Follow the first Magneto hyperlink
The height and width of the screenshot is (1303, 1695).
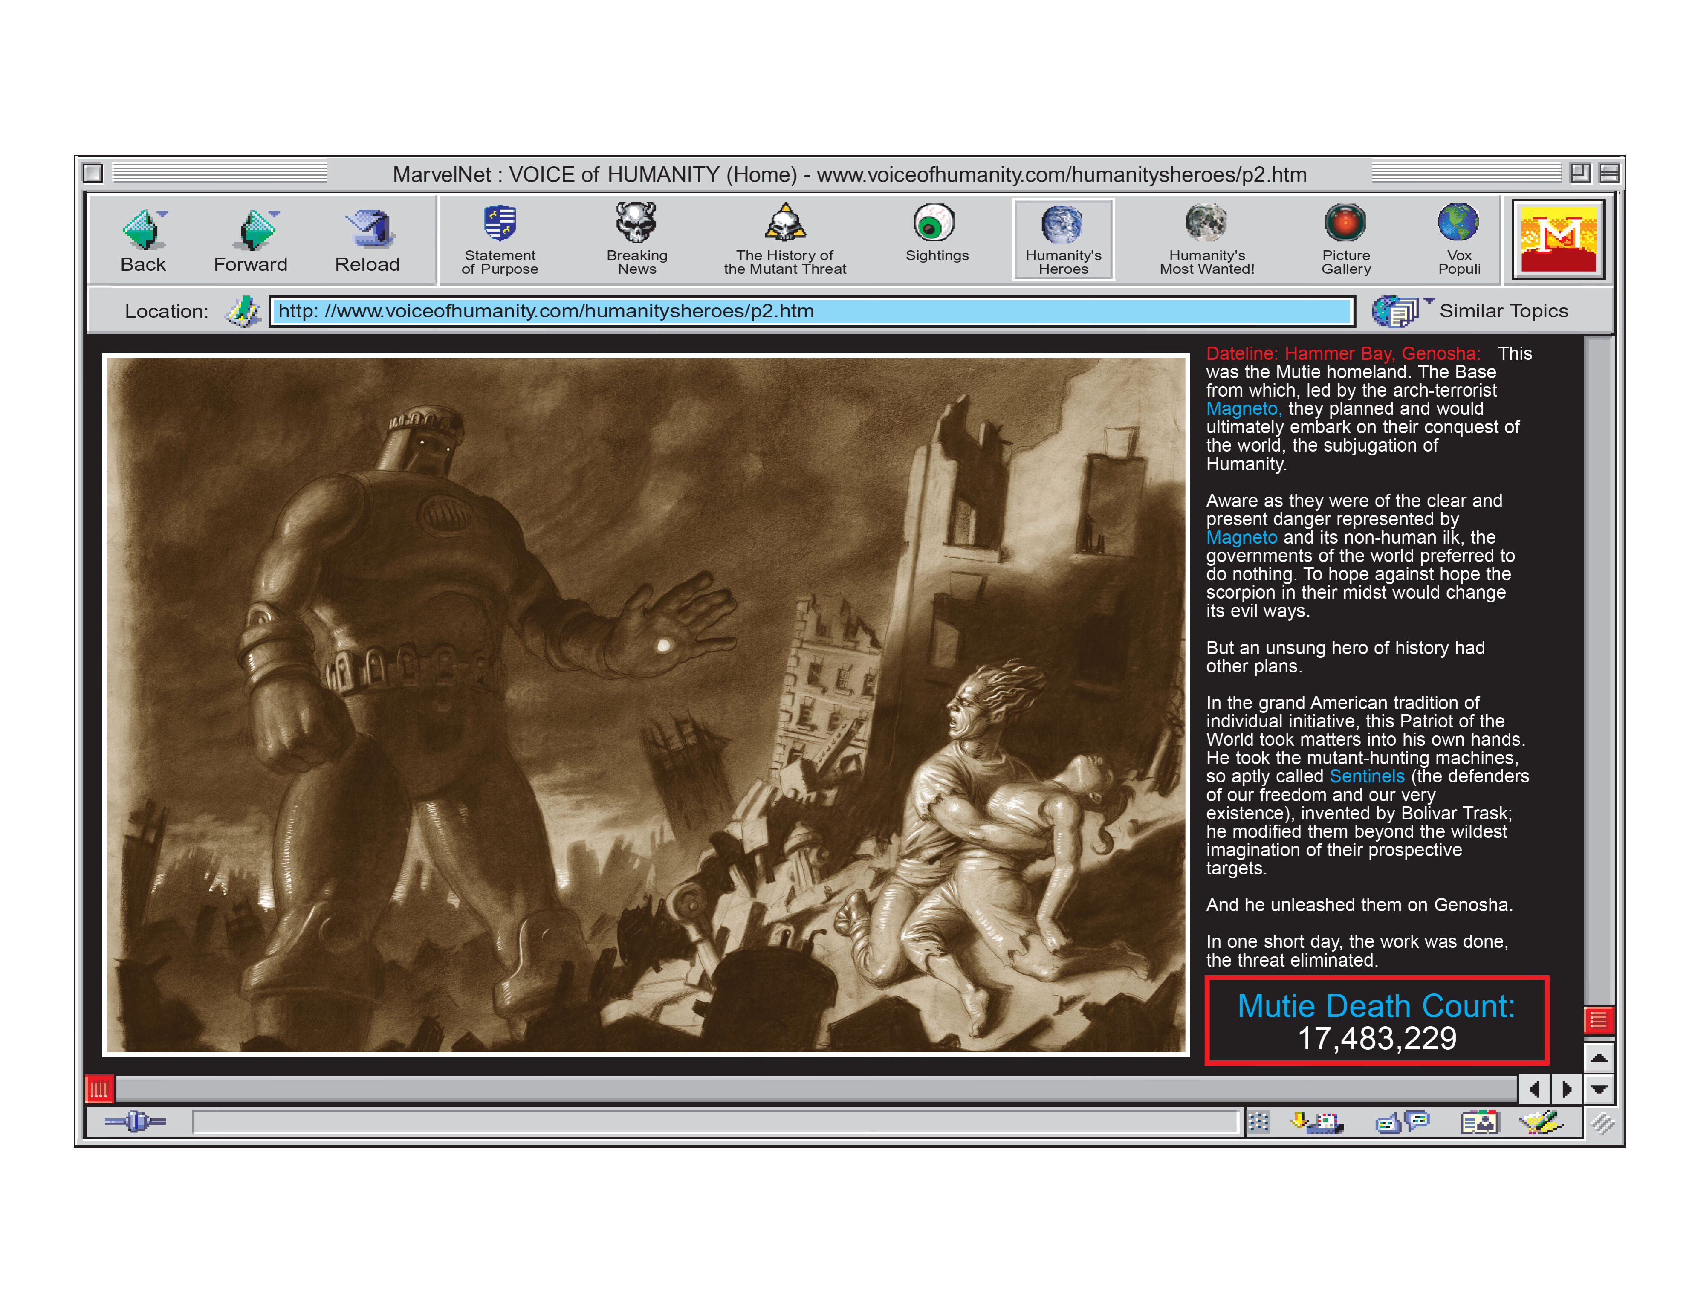(1241, 409)
